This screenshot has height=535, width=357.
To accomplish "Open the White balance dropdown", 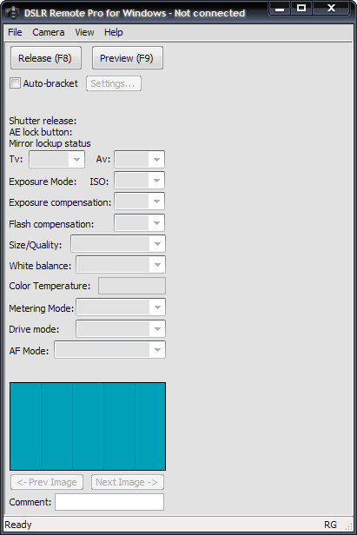I will coord(121,265).
